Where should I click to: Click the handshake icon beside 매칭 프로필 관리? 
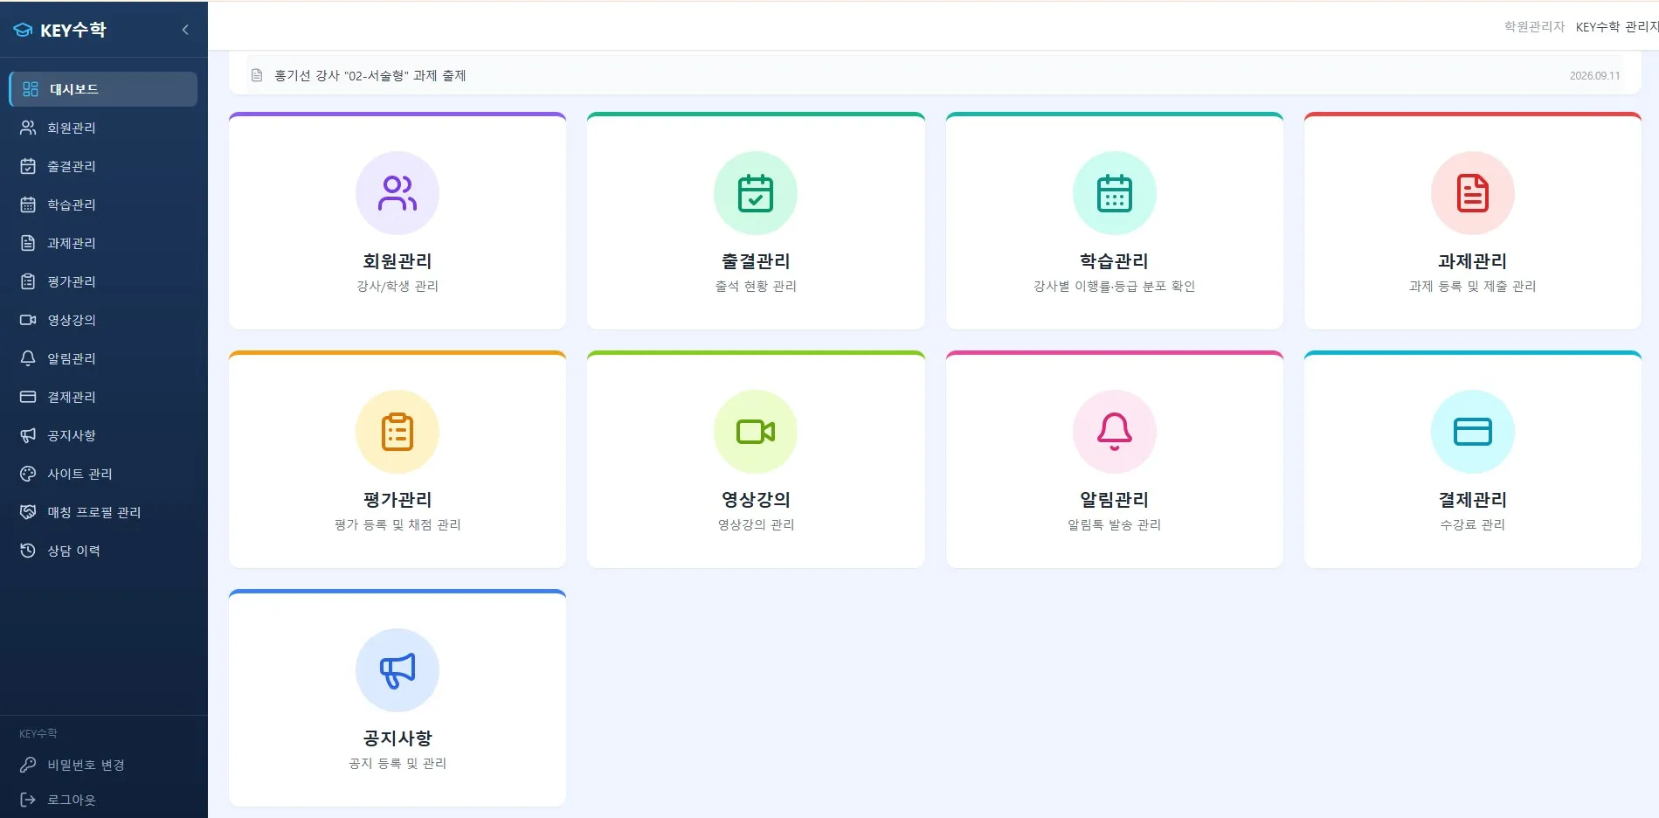tap(28, 512)
